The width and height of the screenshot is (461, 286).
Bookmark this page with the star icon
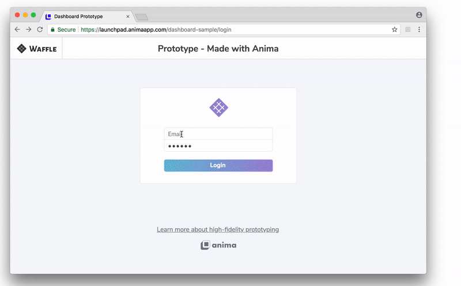(x=395, y=29)
